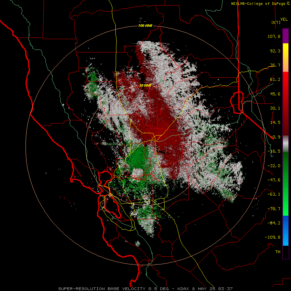Click the 50 NMI range ring label

click(145, 85)
